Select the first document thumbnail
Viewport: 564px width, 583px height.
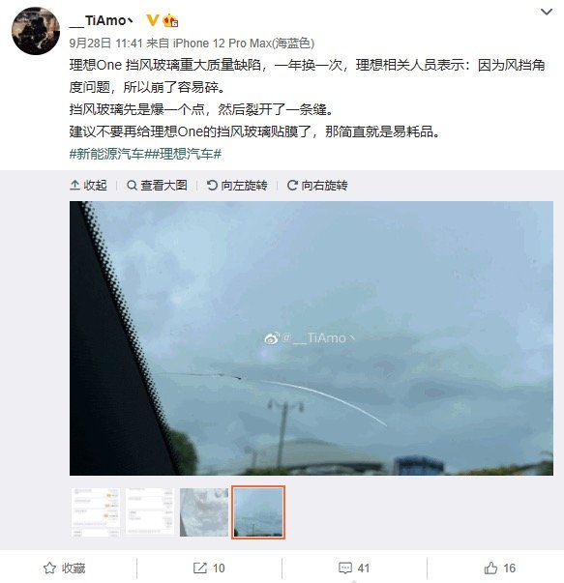pos(96,512)
